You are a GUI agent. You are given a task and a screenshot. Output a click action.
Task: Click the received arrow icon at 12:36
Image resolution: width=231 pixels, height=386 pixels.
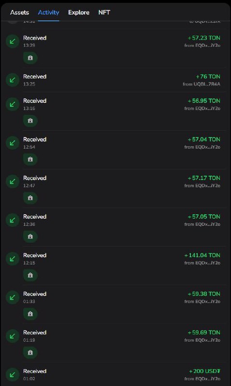point(13,220)
